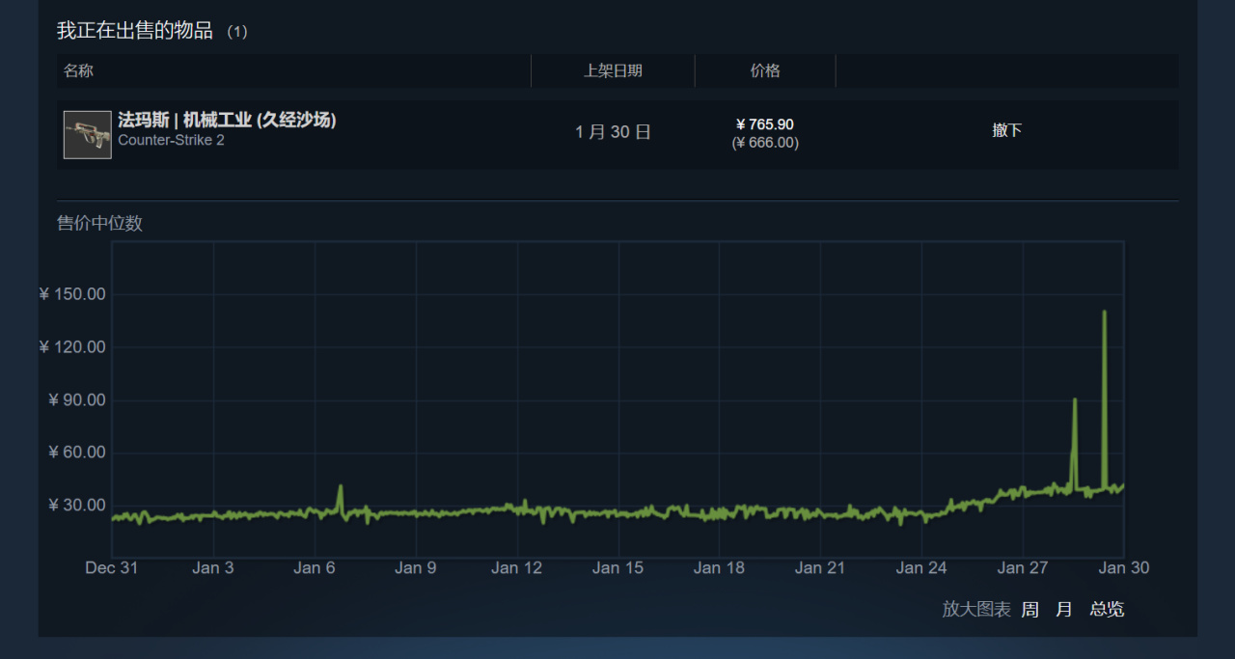Click the 价格 column header
Screen dimensions: 1235x659
tap(765, 70)
